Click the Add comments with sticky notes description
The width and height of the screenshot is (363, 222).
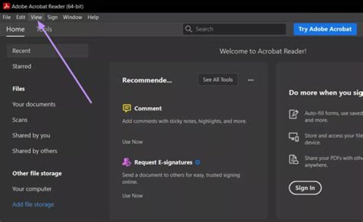pyautogui.click(x=185, y=121)
